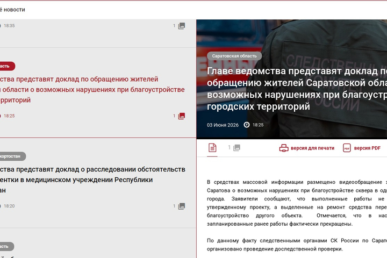The height and width of the screenshot is (258, 387).
Task: Open red headline about благоустройстве report
Action: 92,89
